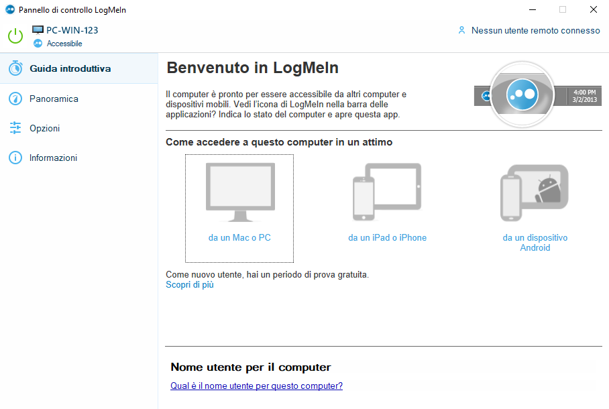
Task: Click the 'Nome utente per il computer' heading
Action: (x=251, y=367)
